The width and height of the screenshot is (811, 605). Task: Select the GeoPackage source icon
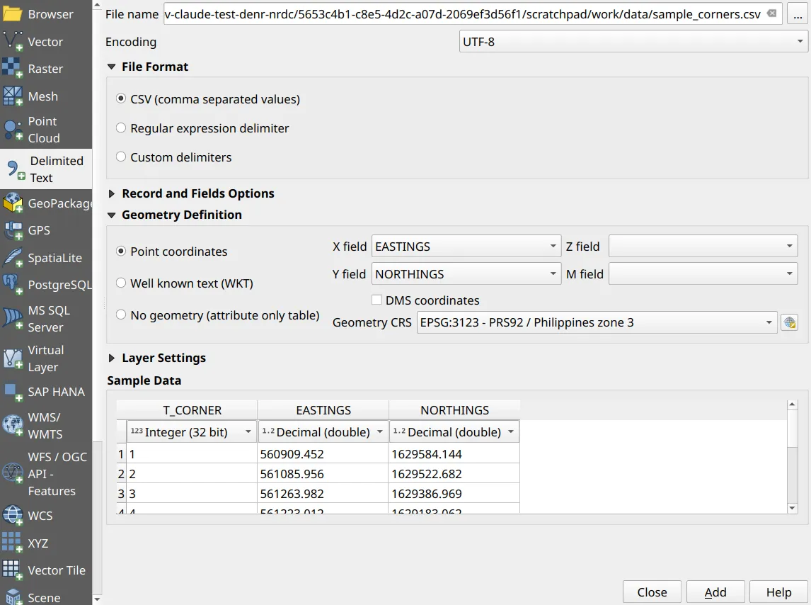click(x=13, y=203)
